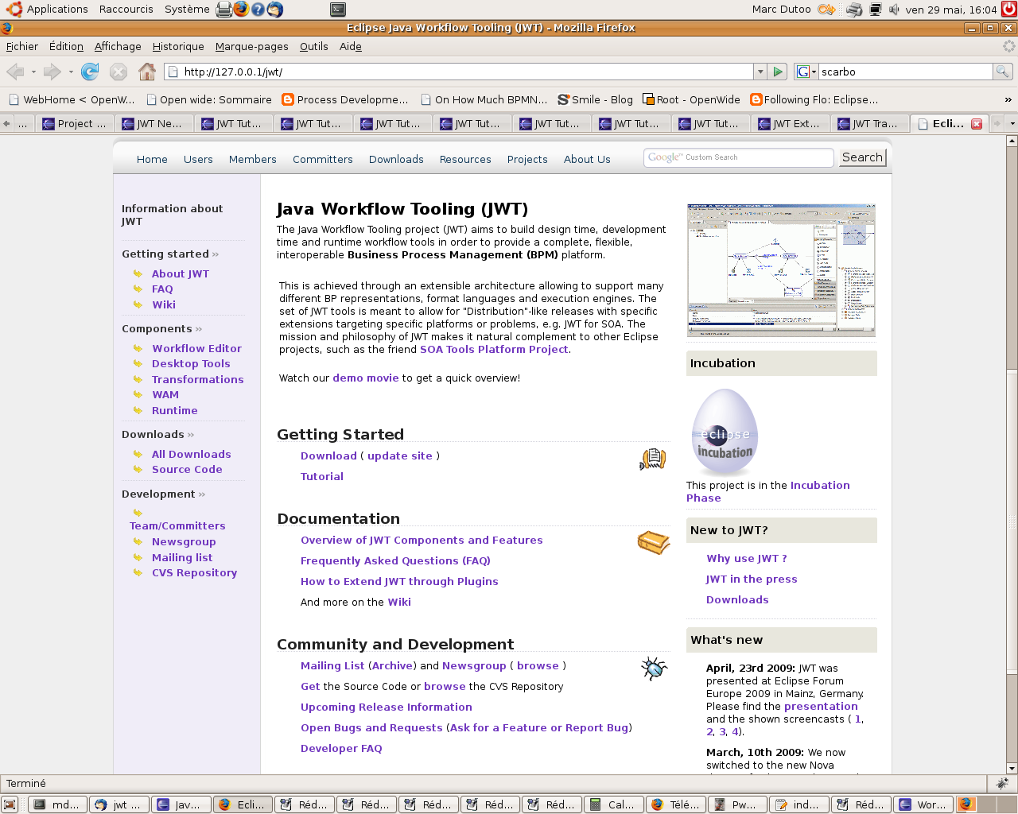Image resolution: width=1018 pixels, height=814 pixels.
Task: Open the Marque-pages menu
Action: pos(251,46)
